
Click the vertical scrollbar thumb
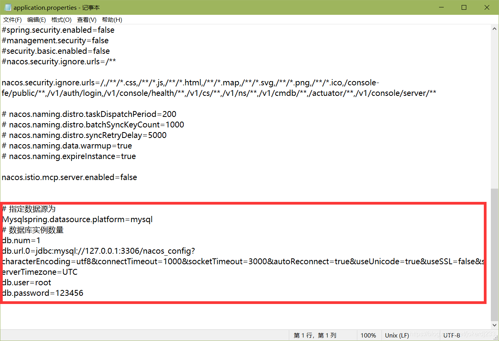coord(494,254)
